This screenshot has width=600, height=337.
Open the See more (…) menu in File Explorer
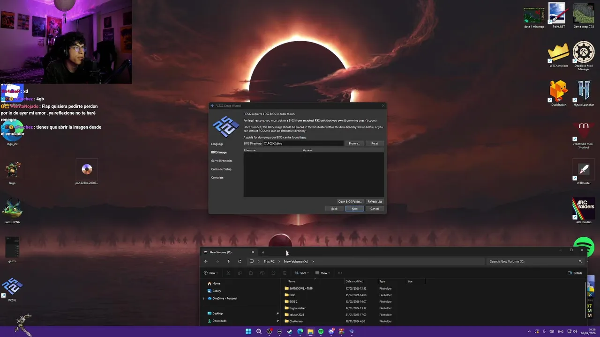click(x=340, y=273)
